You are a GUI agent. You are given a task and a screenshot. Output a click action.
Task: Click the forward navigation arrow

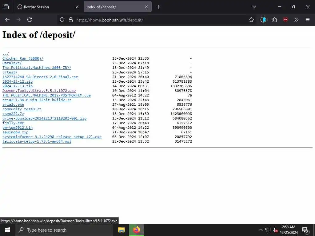tap(18, 20)
